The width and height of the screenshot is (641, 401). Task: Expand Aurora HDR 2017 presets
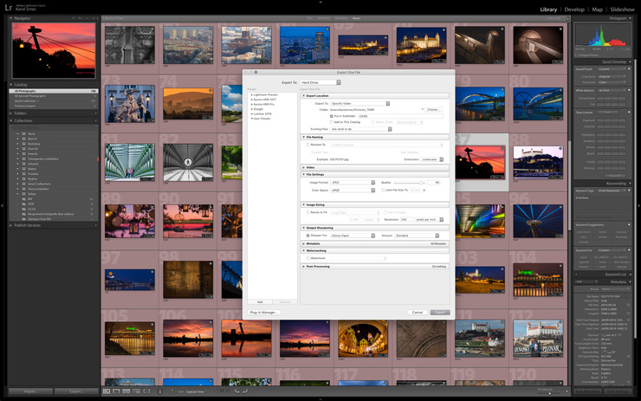[x=252, y=100]
